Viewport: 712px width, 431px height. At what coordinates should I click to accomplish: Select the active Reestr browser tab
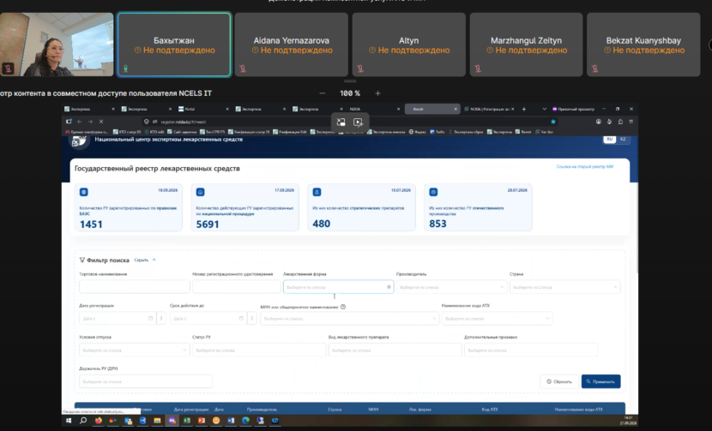431,109
